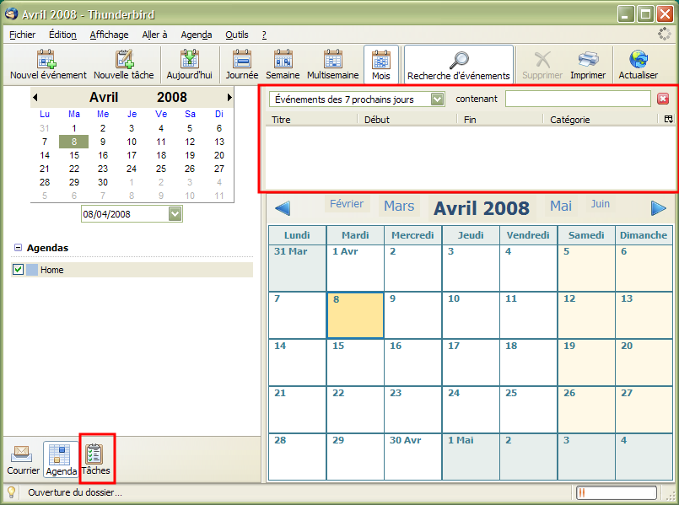Uncheck the Home calendar checkbox

18,270
